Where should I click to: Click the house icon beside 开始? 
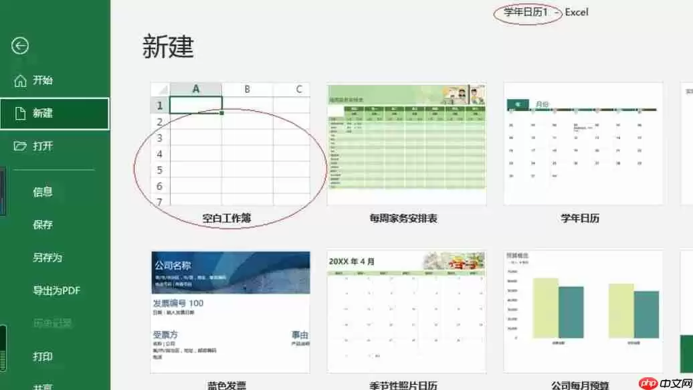pyautogui.click(x=22, y=80)
